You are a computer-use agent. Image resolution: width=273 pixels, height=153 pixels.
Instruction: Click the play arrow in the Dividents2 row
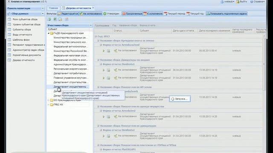(x=104, y=136)
